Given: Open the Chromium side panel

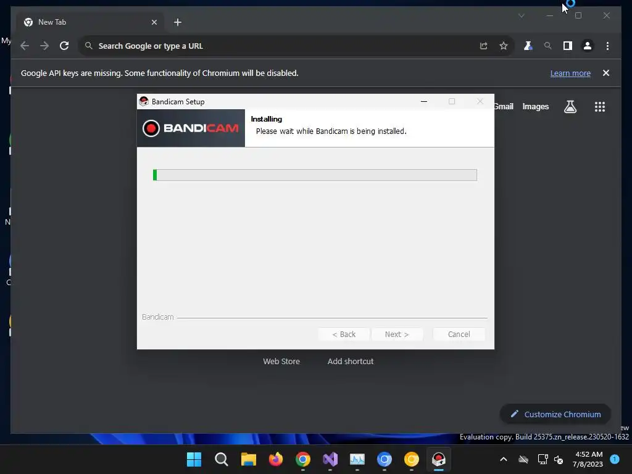Looking at the screenshot, I should [568, 46].
